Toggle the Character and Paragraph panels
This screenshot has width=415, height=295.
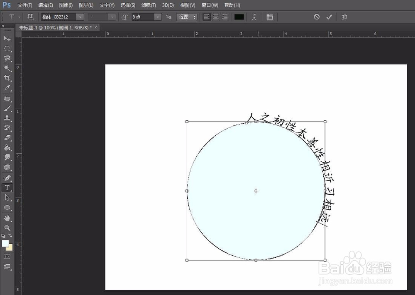pos(269,17)
